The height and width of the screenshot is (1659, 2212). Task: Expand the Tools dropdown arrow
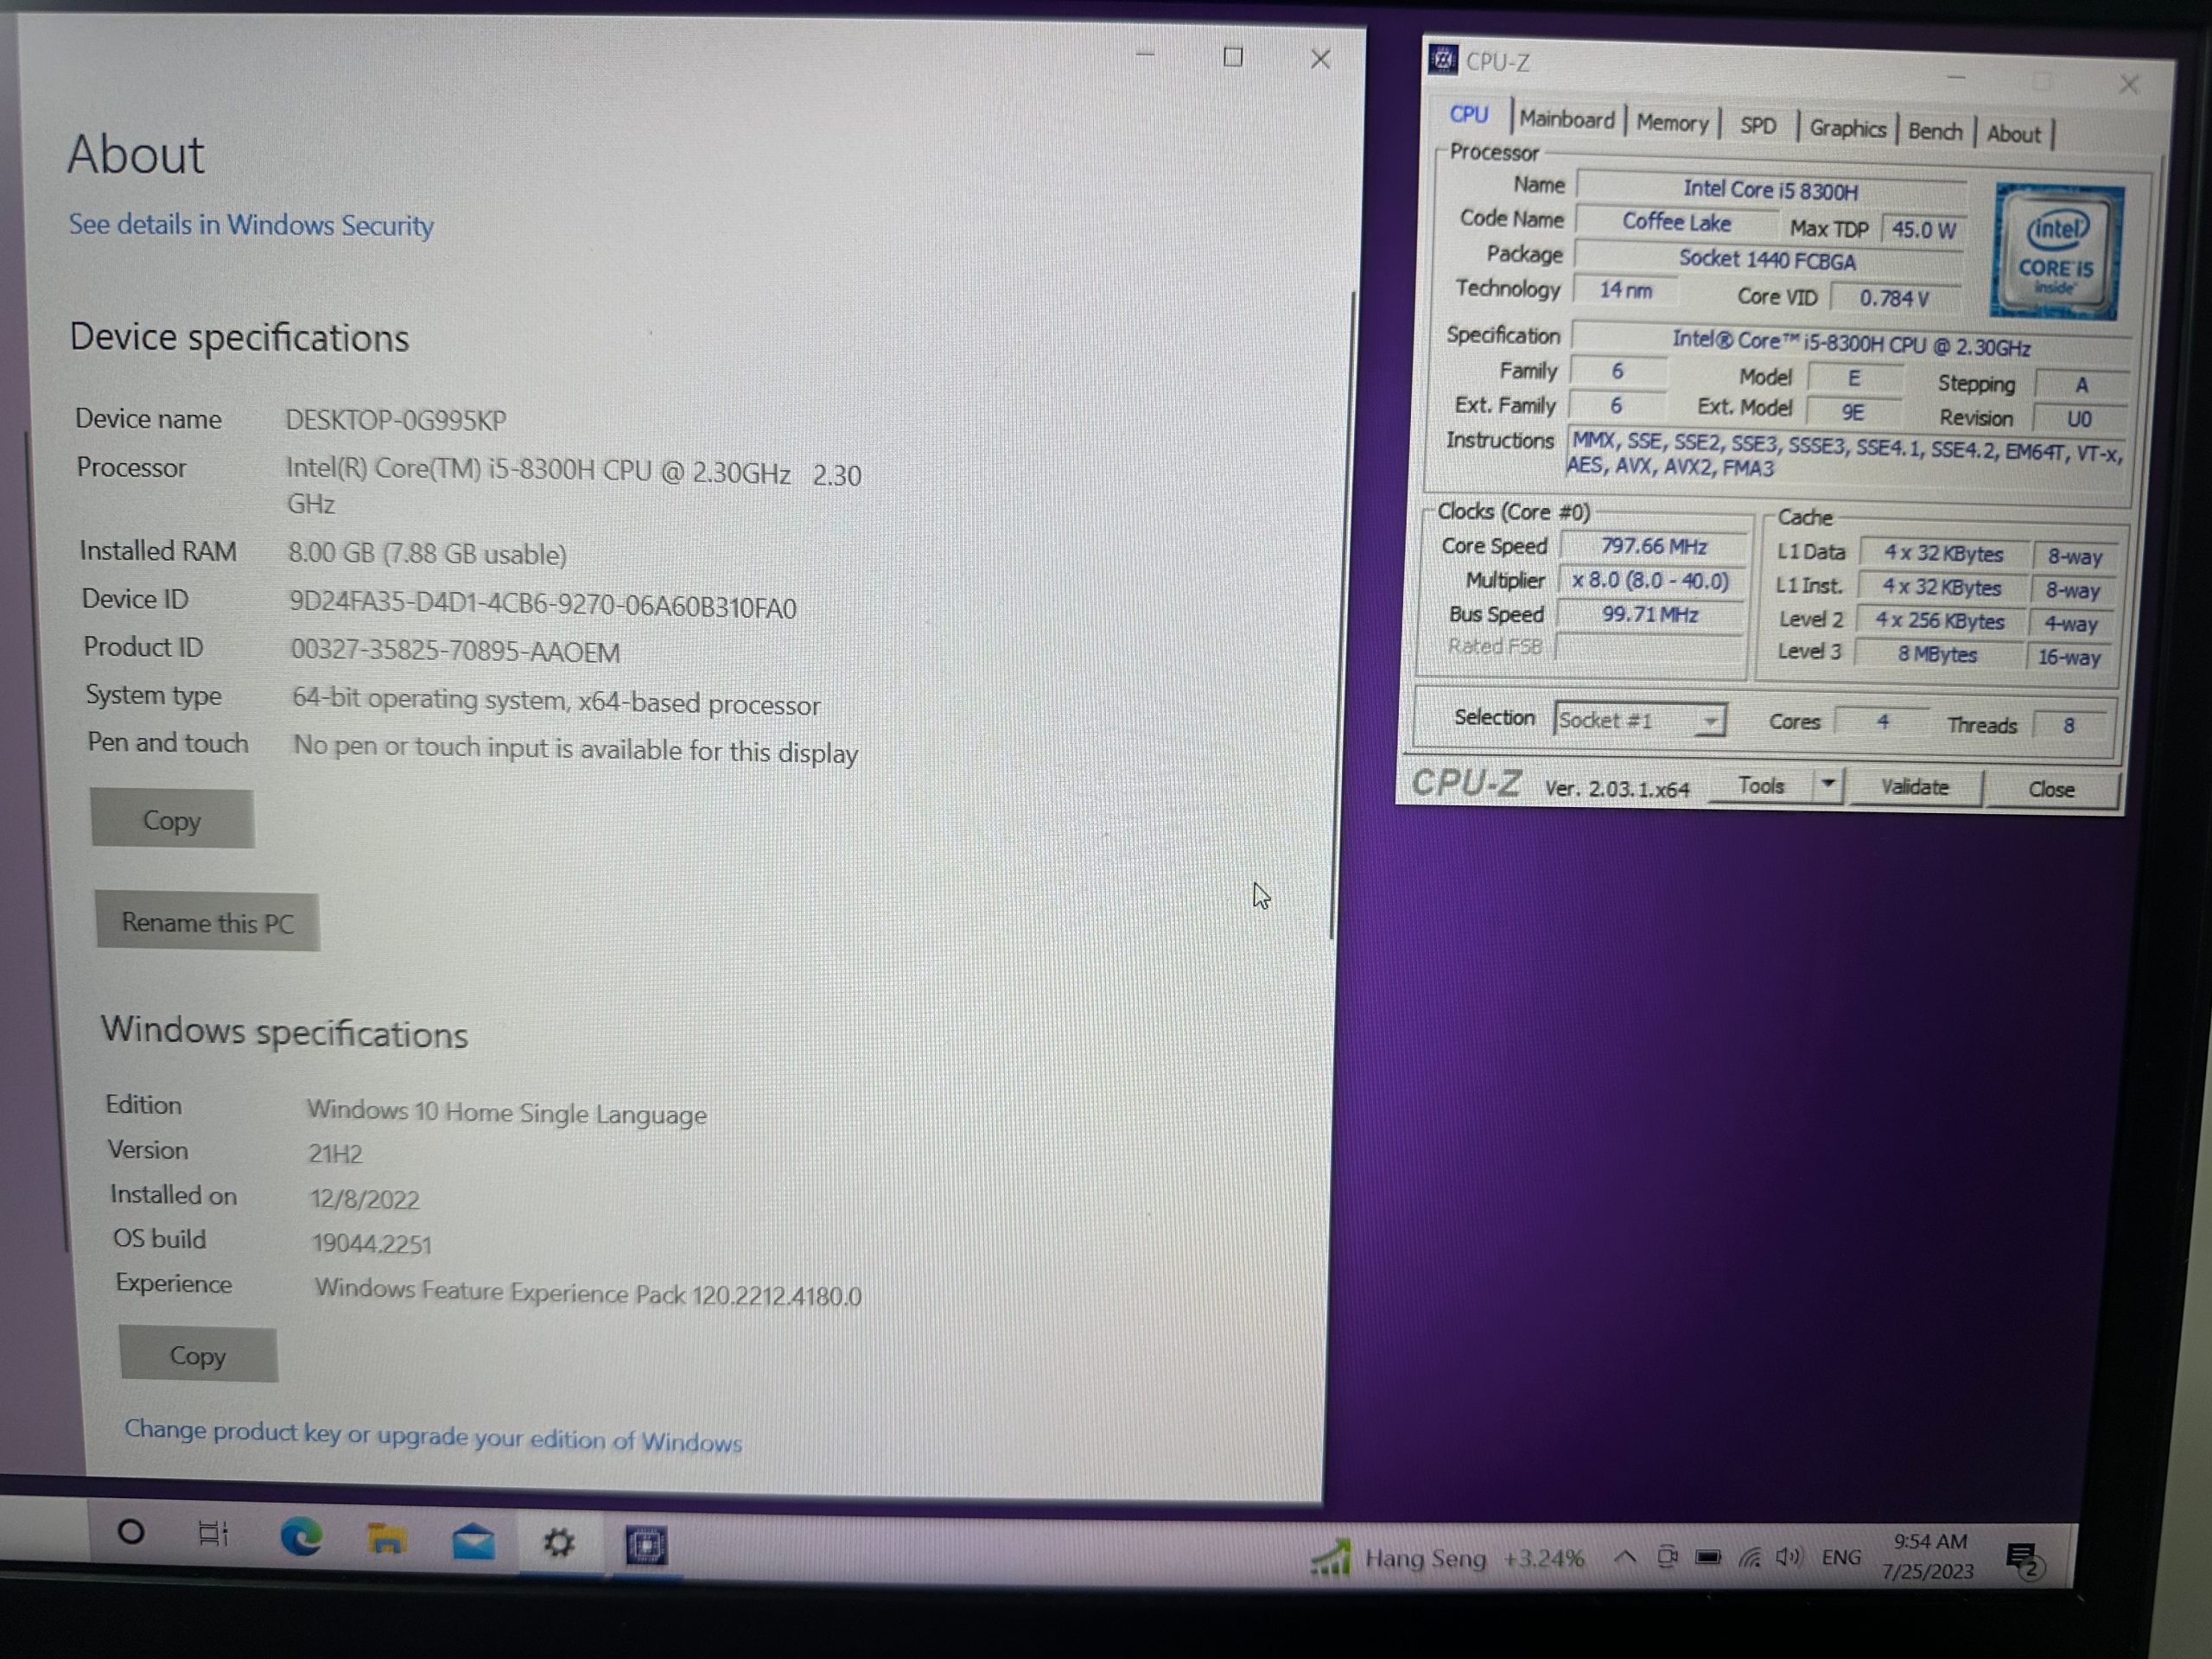[x=1828, y=785]
